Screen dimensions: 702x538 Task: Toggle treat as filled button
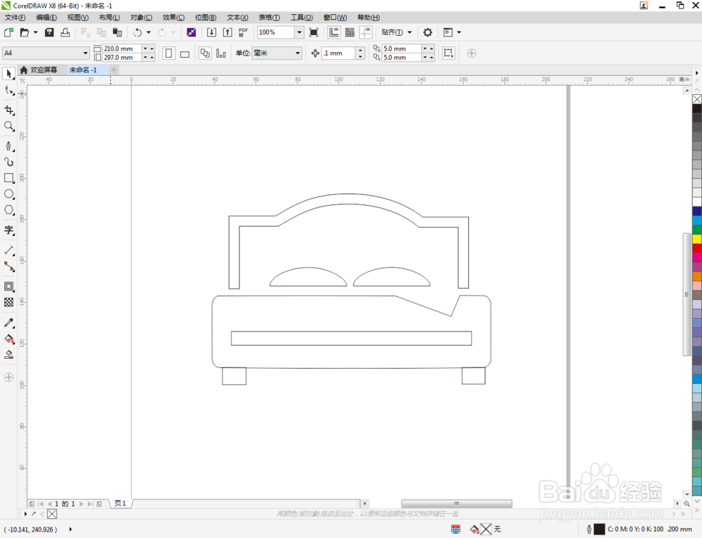[448, 53]
